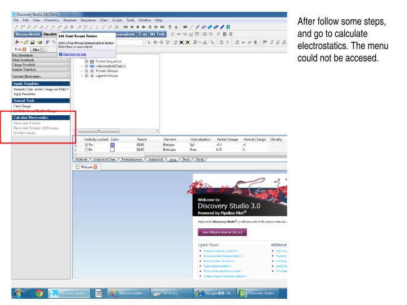This screenshot has height=305, width=407.
Task: Click the skip-to-start playback control
Action: [x=125, y=27]
